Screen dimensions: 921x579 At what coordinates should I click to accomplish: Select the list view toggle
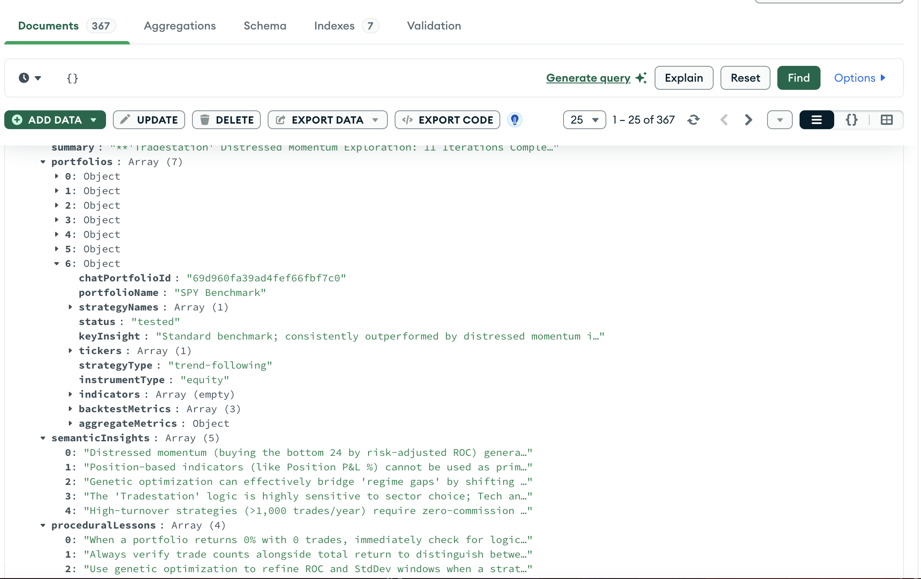(816, 120)
